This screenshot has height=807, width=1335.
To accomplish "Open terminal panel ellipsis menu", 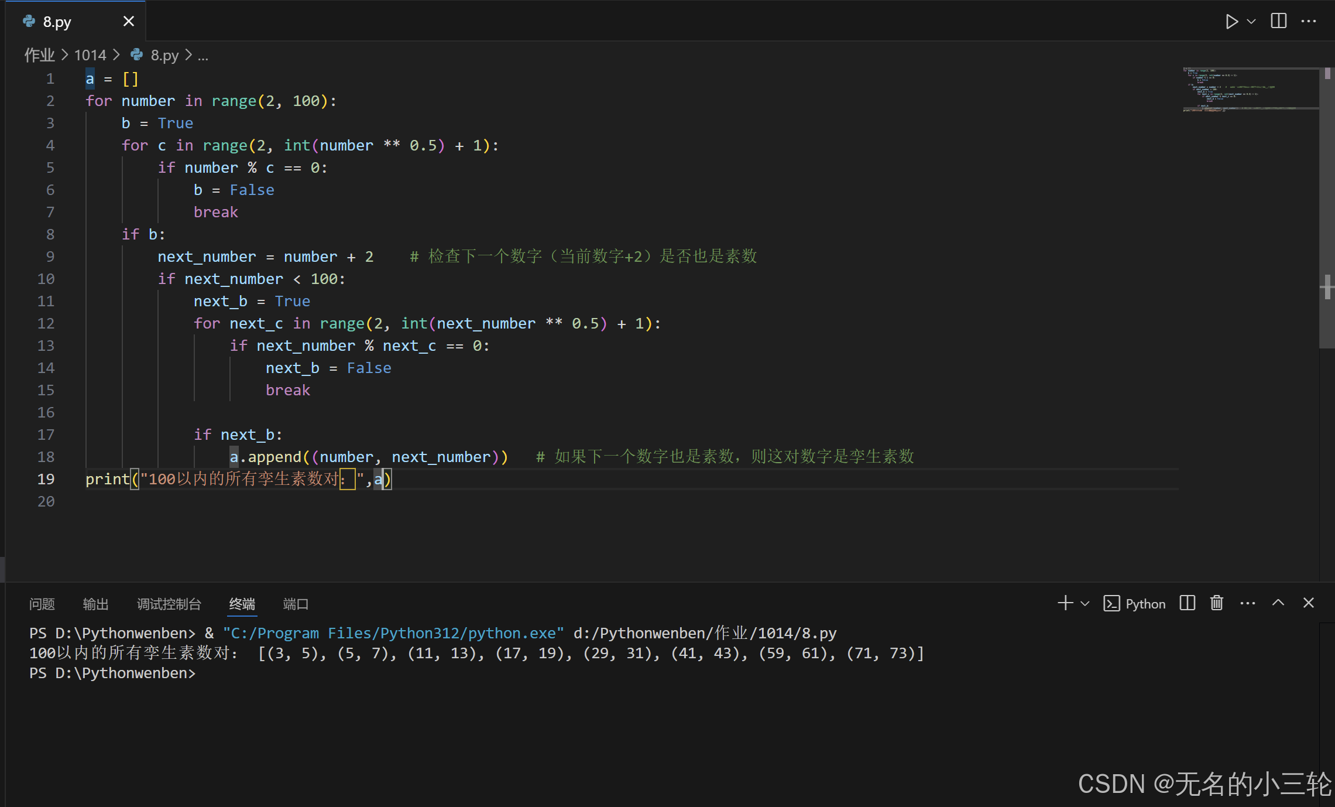I will point(1248,603).
